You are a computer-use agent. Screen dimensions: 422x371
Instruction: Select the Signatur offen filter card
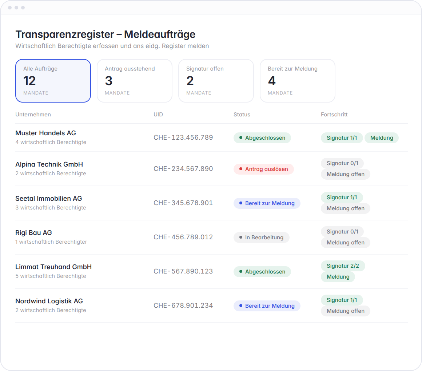click(216, 81)
